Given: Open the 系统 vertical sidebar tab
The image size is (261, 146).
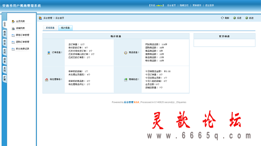Looking at the screenshot, I should 5,69.
